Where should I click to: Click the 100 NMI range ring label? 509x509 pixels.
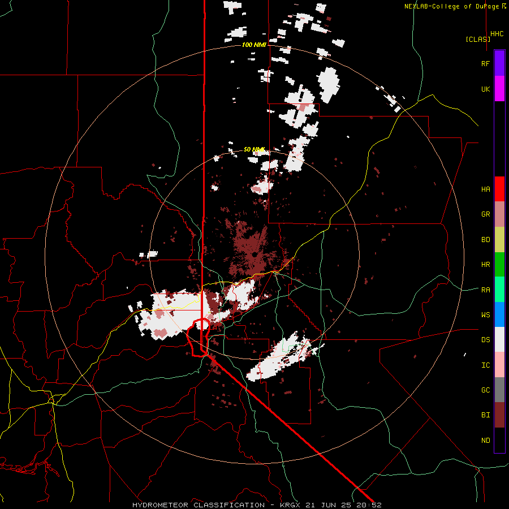pyautogui.click(x=254, y=45)
